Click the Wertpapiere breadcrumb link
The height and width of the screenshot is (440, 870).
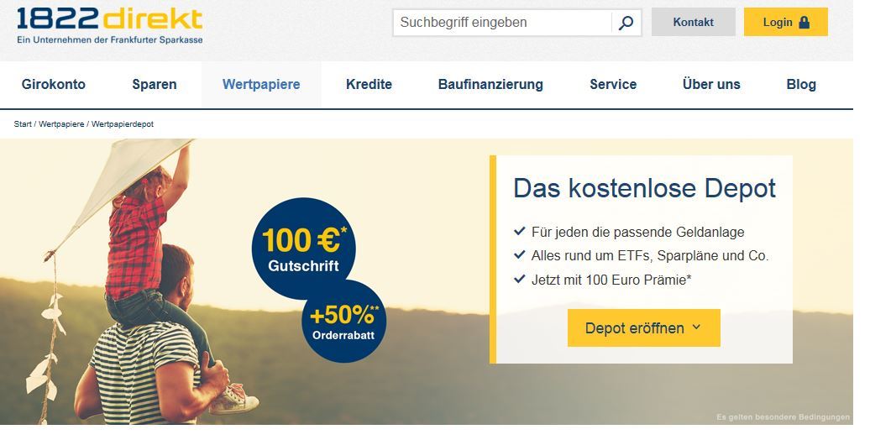coord(61,124)
